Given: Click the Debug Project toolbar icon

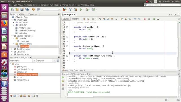Looking at the screenshot, I should (87, 9).
